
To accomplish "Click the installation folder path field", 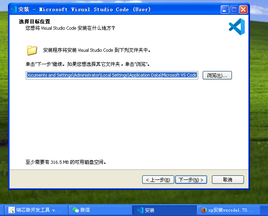I will pyautogui.click(x=112, y=75).
